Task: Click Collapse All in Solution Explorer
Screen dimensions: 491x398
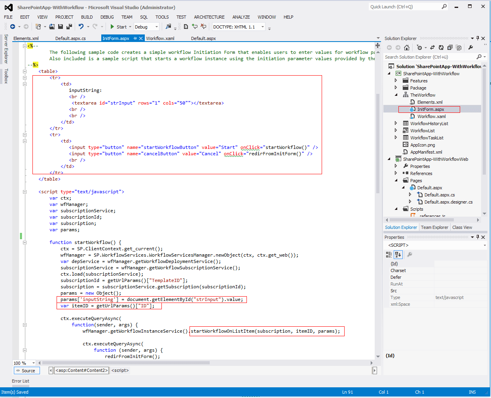Action: click(x=450, y=48)
